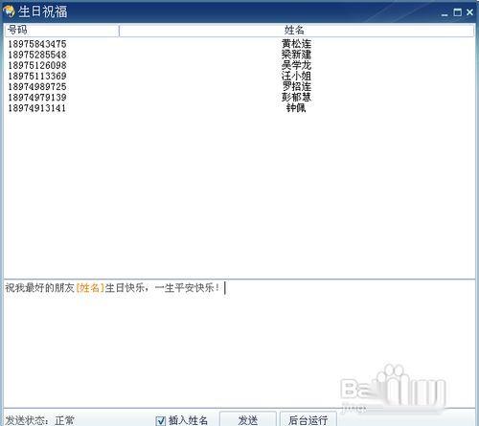Select the name 彭郁慧
The image size is (479, 426).
point(296,98)
